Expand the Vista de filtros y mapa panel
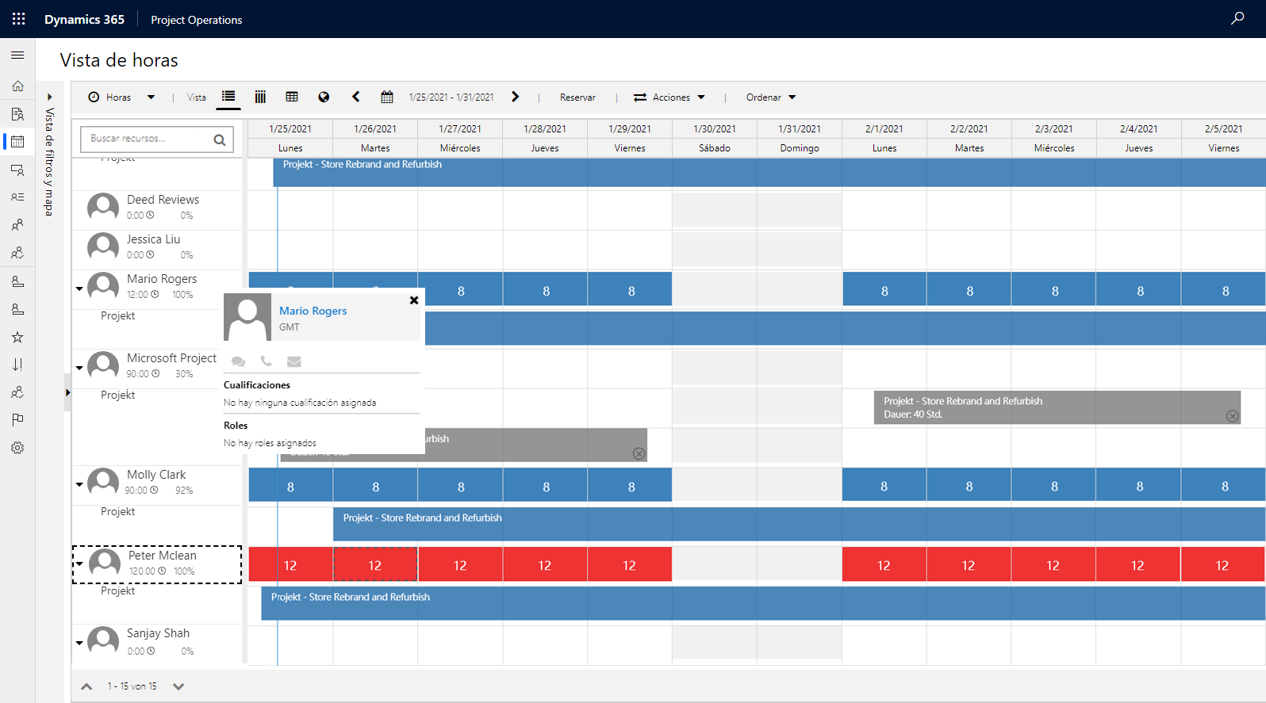This screenshot has height=703, width=1266. click(x=49, y=97)
